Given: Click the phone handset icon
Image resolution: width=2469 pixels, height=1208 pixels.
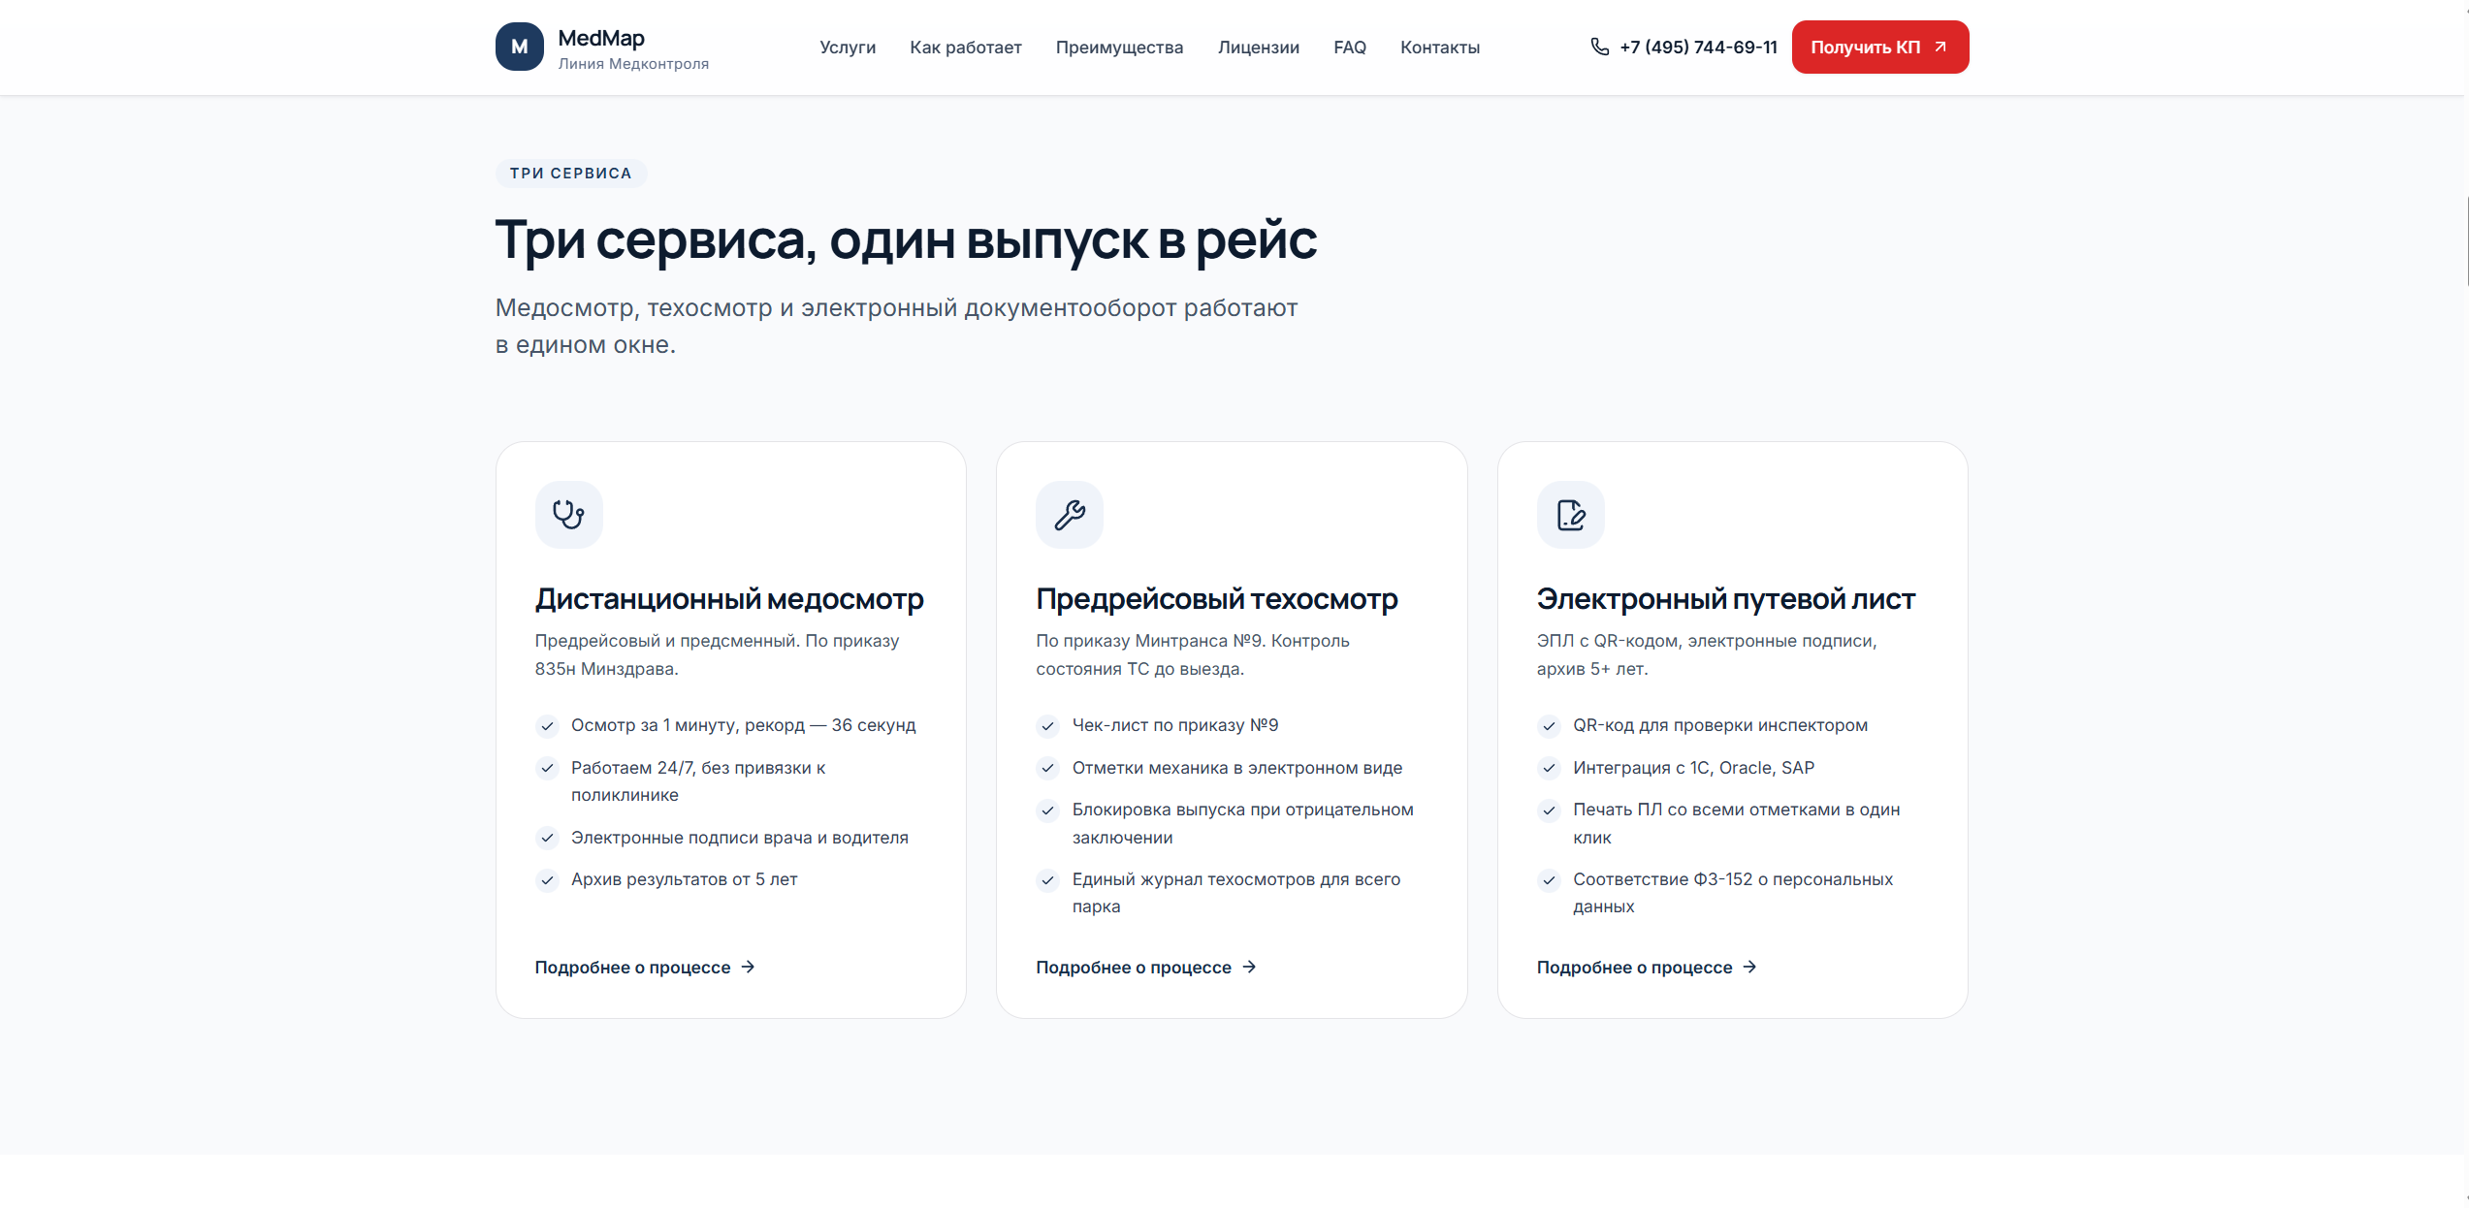Looking at the screenshot, I should [x=1599, y=47].
